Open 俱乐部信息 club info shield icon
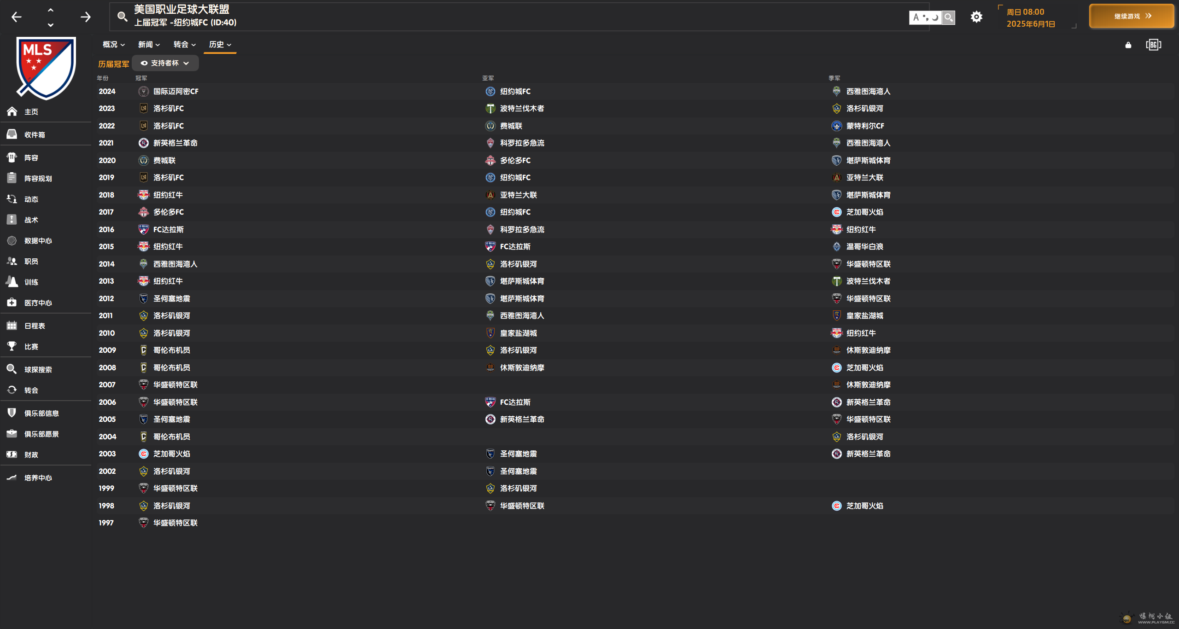Viewport: 1179px width, 629px height. click(12, 413)
